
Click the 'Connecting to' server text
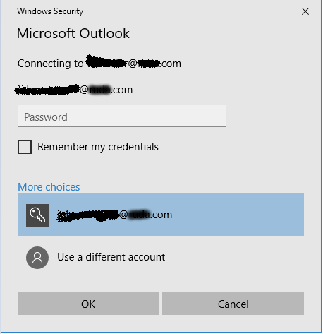[99, 63]
